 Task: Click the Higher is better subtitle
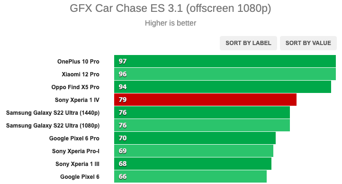(x=171, y=23)
